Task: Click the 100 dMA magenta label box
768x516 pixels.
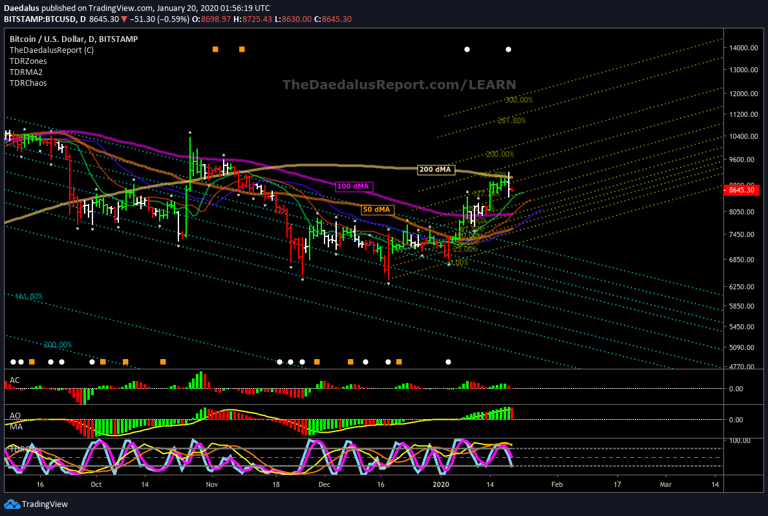Action: tap(354, 187)
